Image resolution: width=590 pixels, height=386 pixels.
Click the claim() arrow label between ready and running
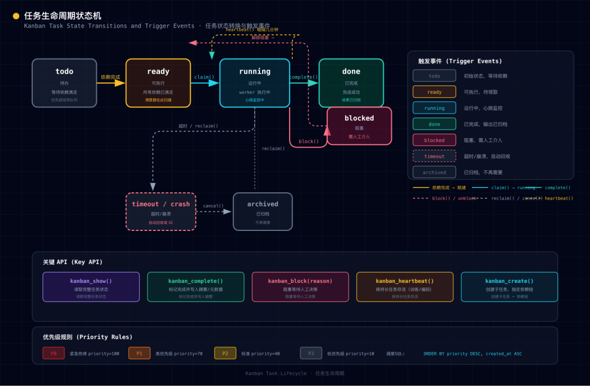coord(204,77)
